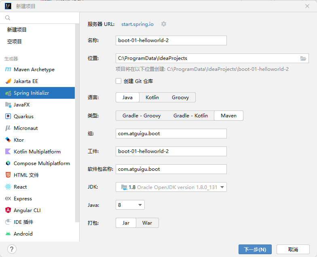
Task: Click the Compose Multiplatform icon
Action: pyautogui.click(x=8, y=164)
